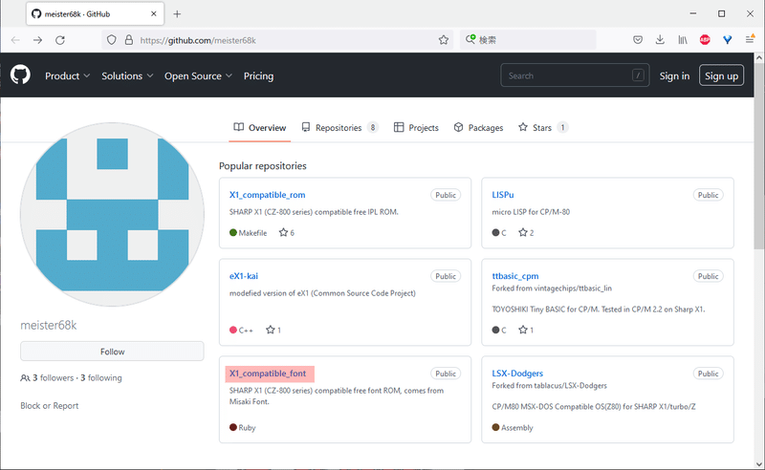
Task: Click the GitHub Octocat logo
Action: [20, 75]
